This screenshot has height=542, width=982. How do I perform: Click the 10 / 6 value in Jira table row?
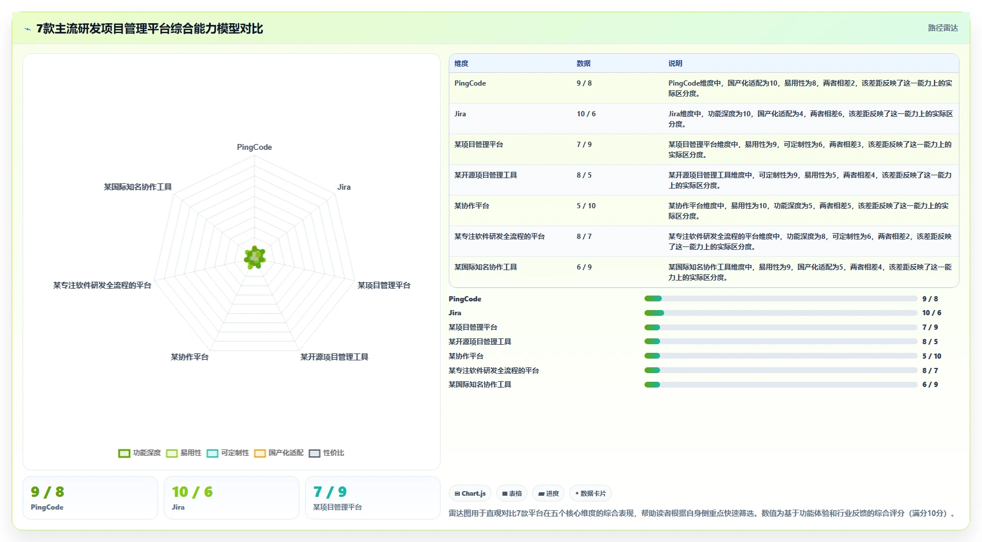(x=586, y=114)
